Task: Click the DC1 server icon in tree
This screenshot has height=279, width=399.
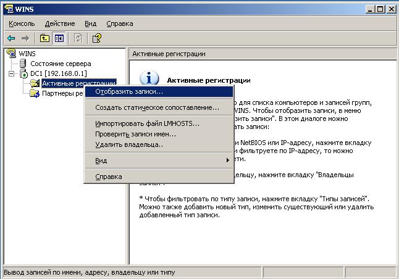Action: (x=23, y=73)
